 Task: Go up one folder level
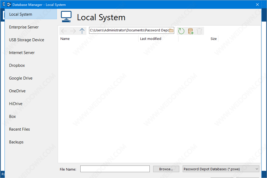[82, 31]
